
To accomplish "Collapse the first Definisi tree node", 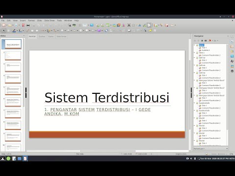I will point(194,58).
